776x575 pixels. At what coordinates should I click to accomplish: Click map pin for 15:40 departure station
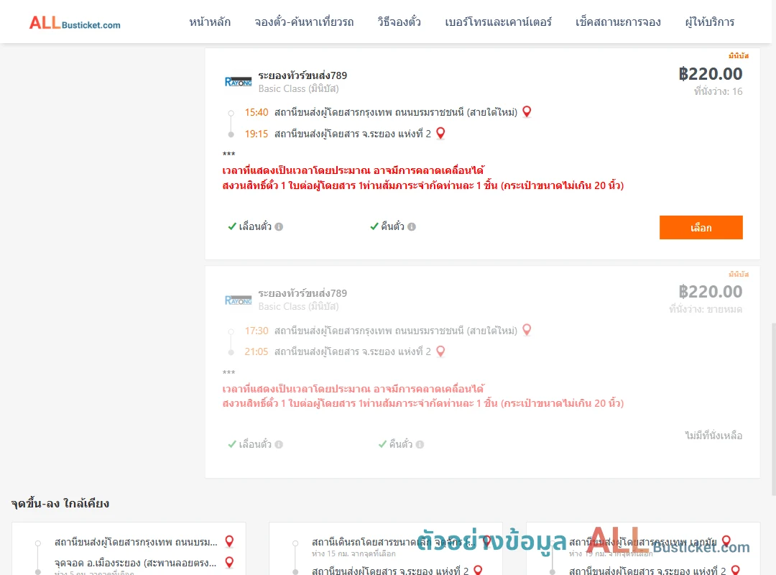click(x=527, y=112)
